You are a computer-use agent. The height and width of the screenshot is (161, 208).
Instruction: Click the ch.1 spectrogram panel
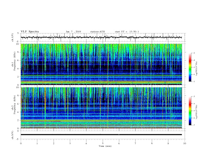pos(101,64)
